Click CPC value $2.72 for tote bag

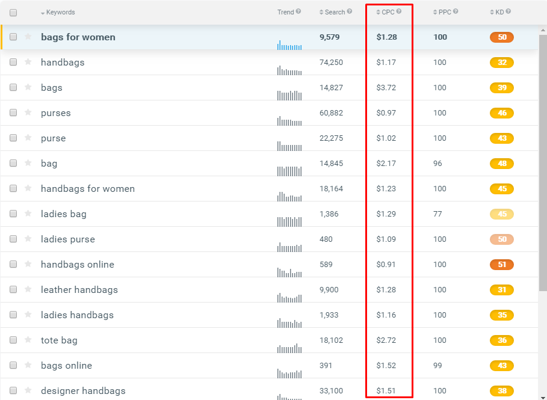(386, 340)
